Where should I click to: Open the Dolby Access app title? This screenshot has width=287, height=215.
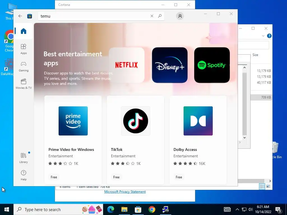pos(185,149)
